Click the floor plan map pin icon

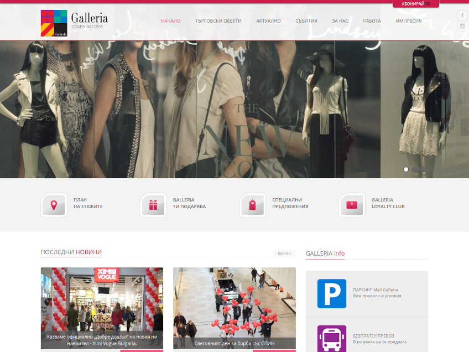(54, 205)
